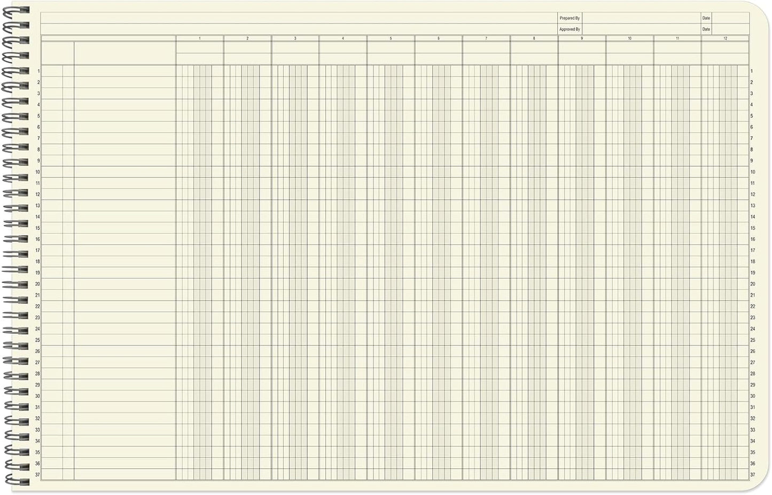Click the Prepared By label cell
Image resolution: width=772 pixels, height=495 pixels.
(x=570, y=18)
